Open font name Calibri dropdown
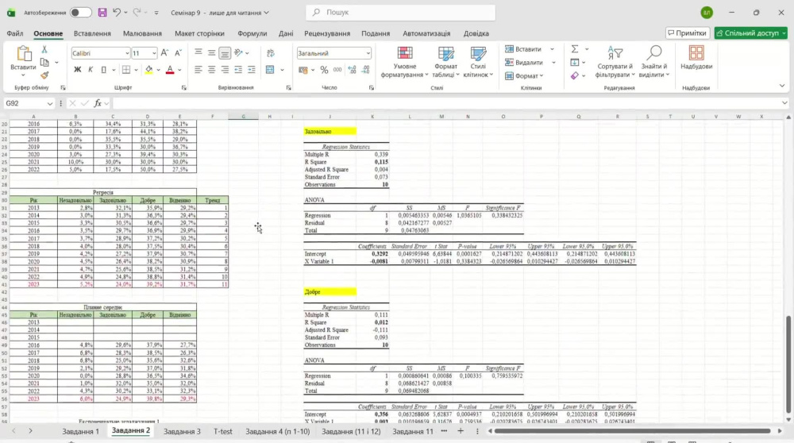This screenshot has height=443, width=794. 126,53
